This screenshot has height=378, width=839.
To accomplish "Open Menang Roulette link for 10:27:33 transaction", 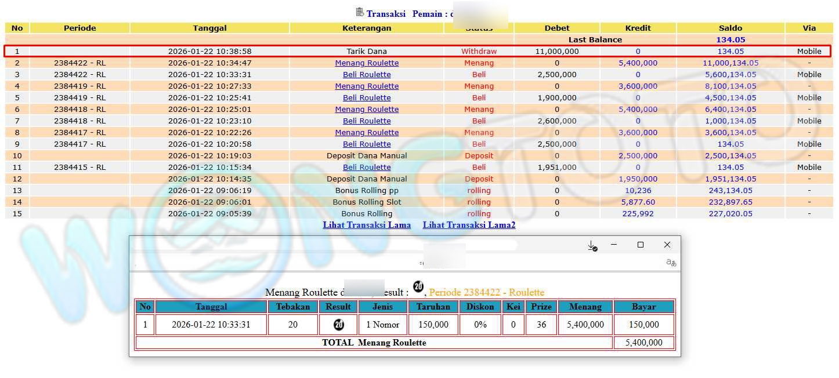I will (367, 86).
